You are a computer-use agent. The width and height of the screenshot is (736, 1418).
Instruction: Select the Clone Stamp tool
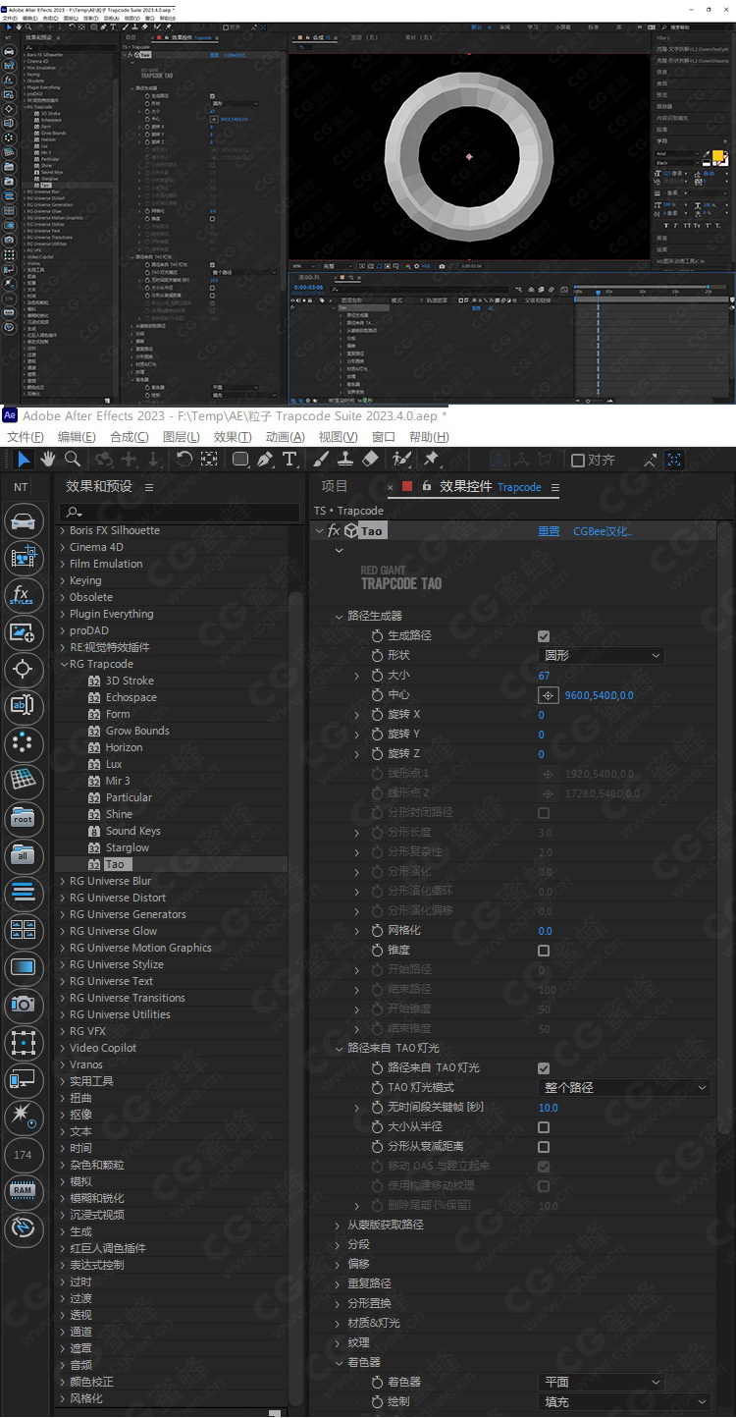coord(345,460)
